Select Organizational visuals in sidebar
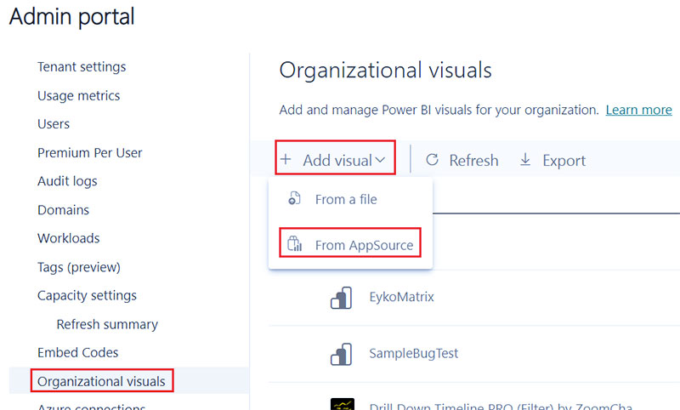This screenshot has width=680, height=410. pyautogui.click(x=101, y=381)
